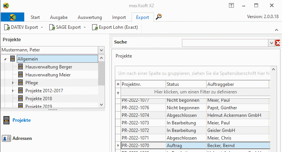282x152 pixels.
Task: Open the Suche field dropdown arrow
Action: (x=271, y=43)
